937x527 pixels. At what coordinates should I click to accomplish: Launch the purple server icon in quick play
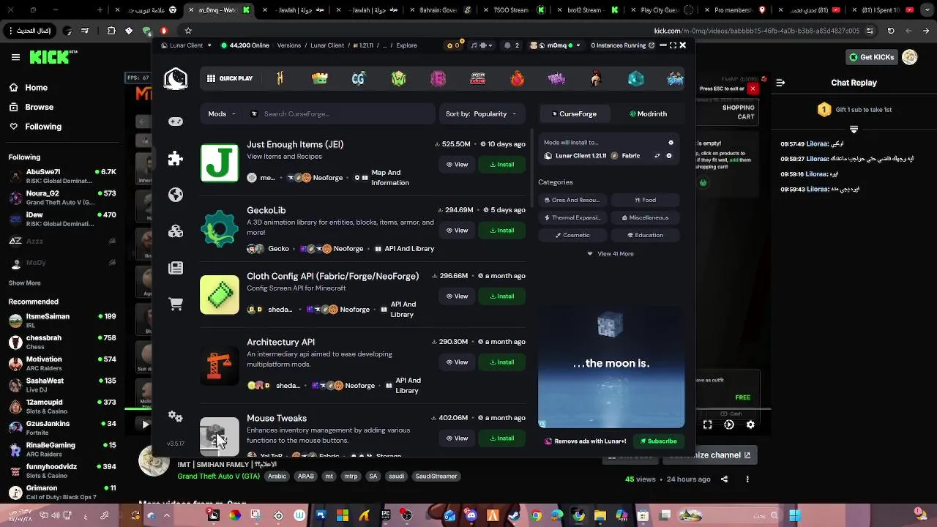tap(557, 78)
